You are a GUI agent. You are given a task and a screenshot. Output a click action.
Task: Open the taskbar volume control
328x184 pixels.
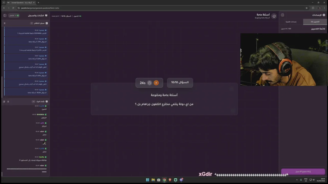click(x=314, y=180)
